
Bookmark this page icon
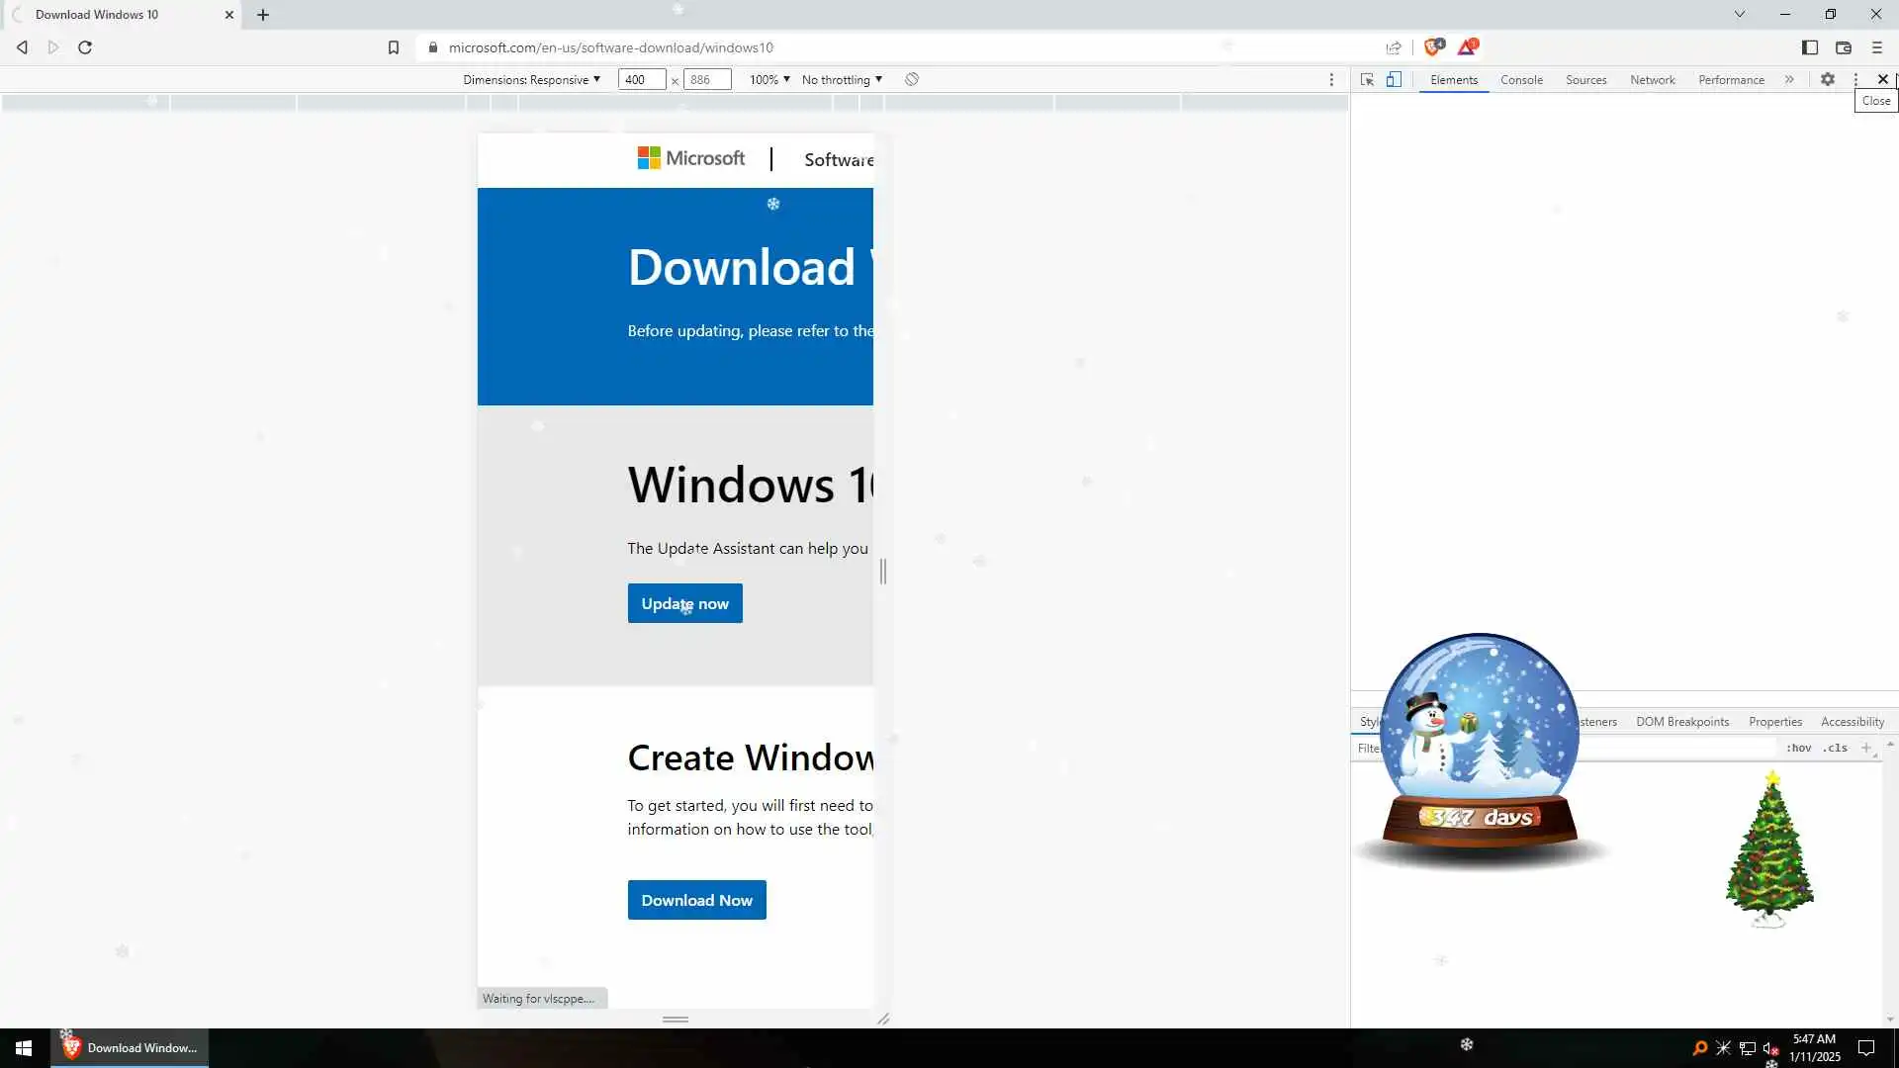click(393, 47)
